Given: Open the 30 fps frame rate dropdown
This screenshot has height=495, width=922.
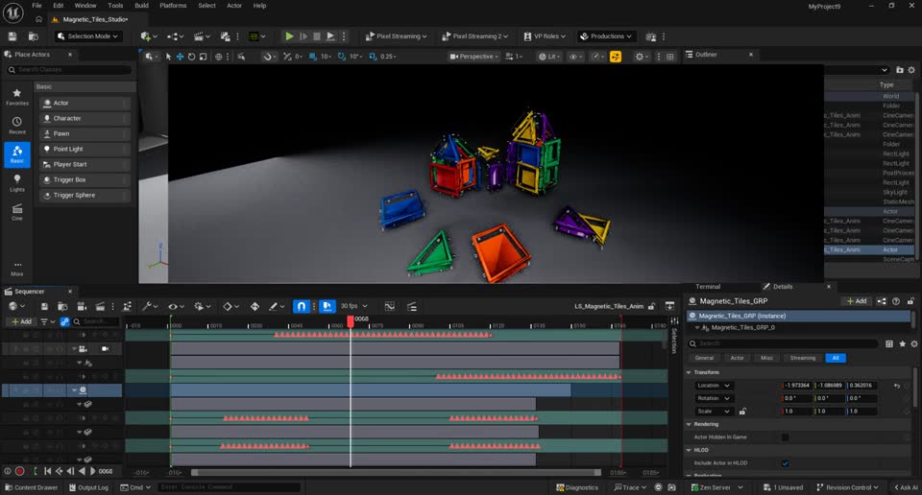Looking at the screenshot, I should [x=354, y=307].
